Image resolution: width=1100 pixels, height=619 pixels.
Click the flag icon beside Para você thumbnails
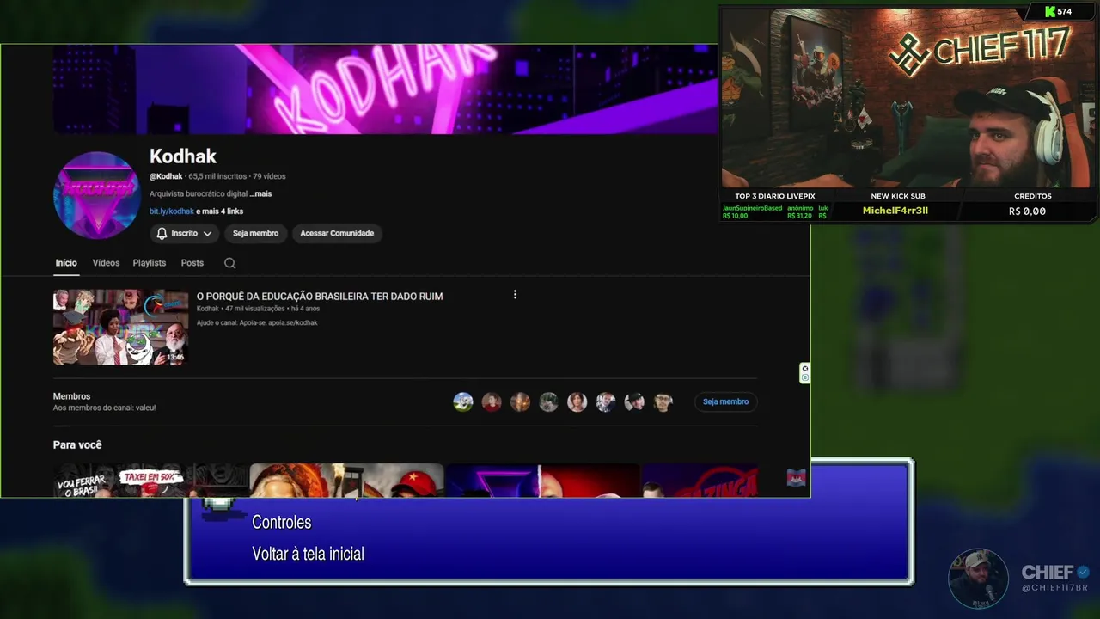tap(796, 479)
